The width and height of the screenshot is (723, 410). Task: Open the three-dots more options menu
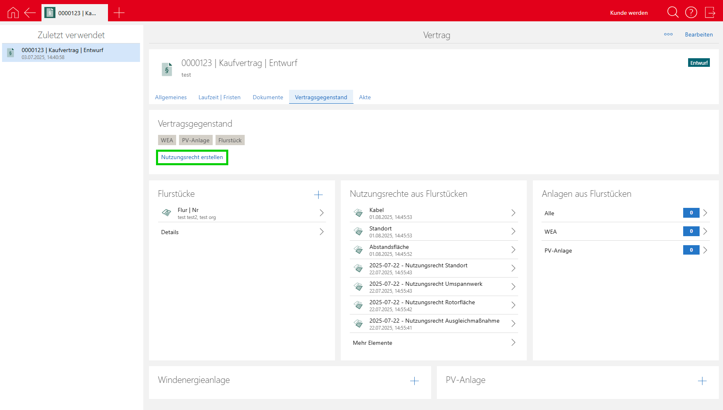(668, 34)
